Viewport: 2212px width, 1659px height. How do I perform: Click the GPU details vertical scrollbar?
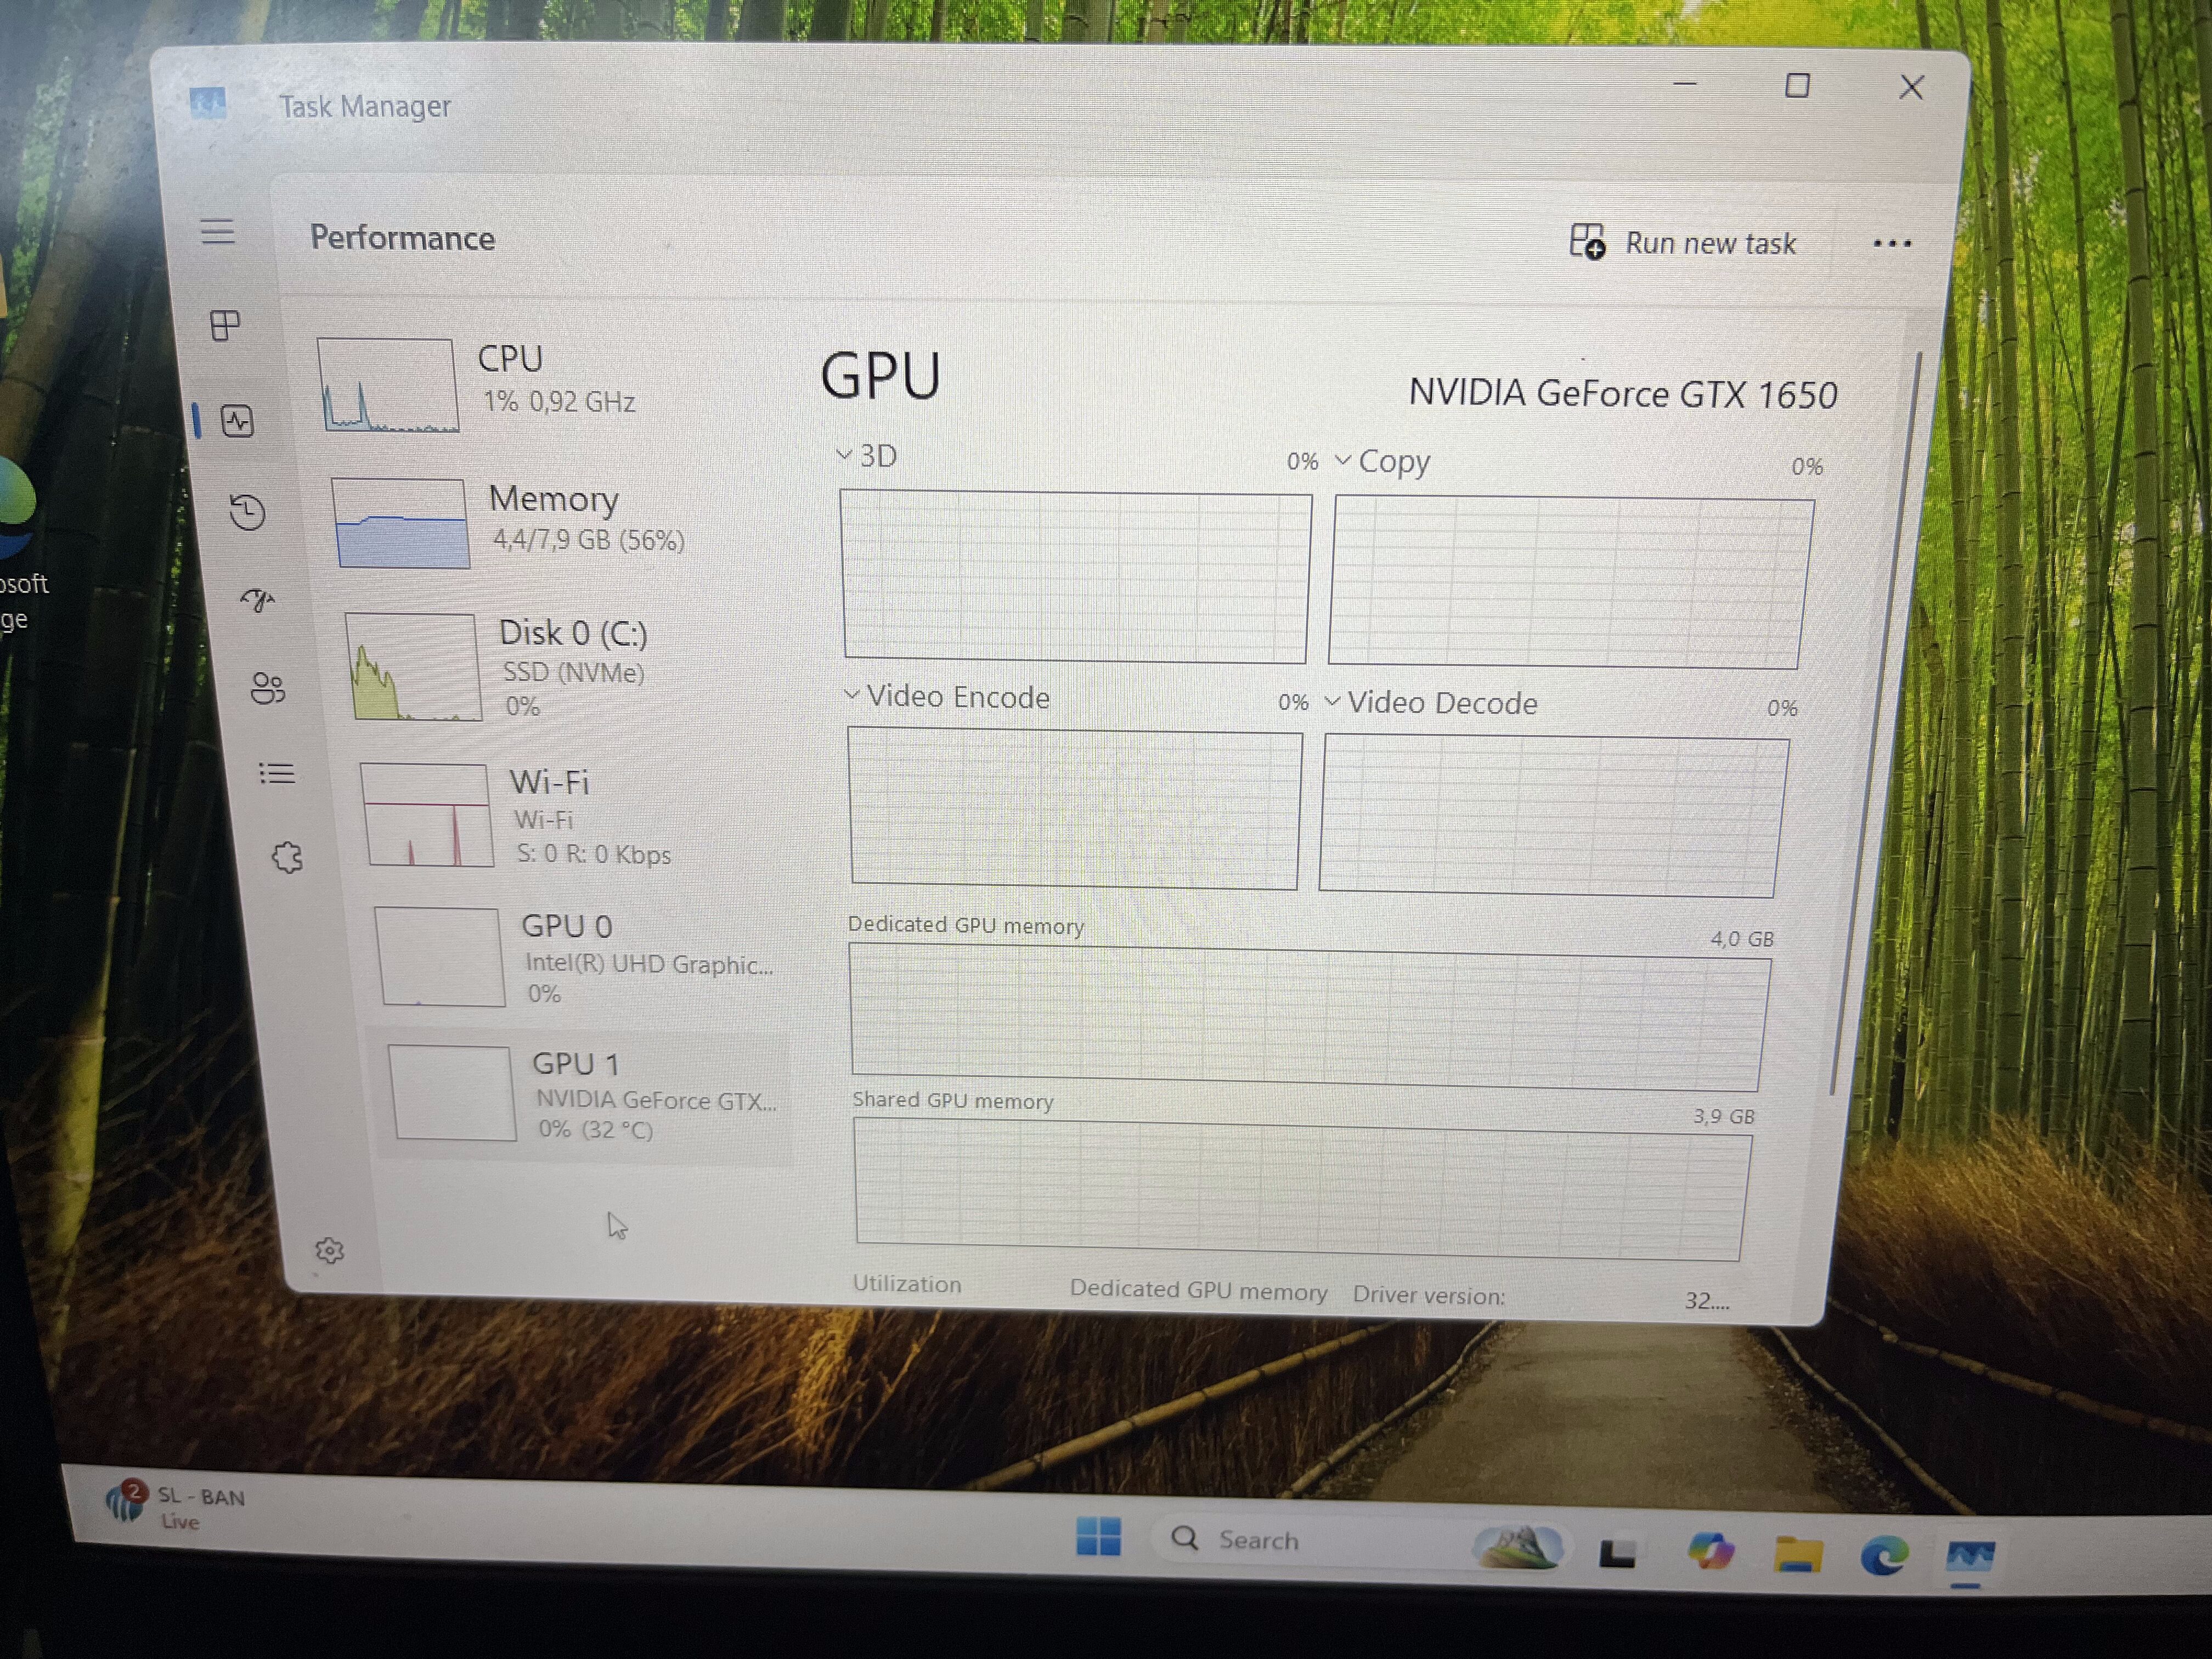pyautogui.click(x=1875, y=720)
